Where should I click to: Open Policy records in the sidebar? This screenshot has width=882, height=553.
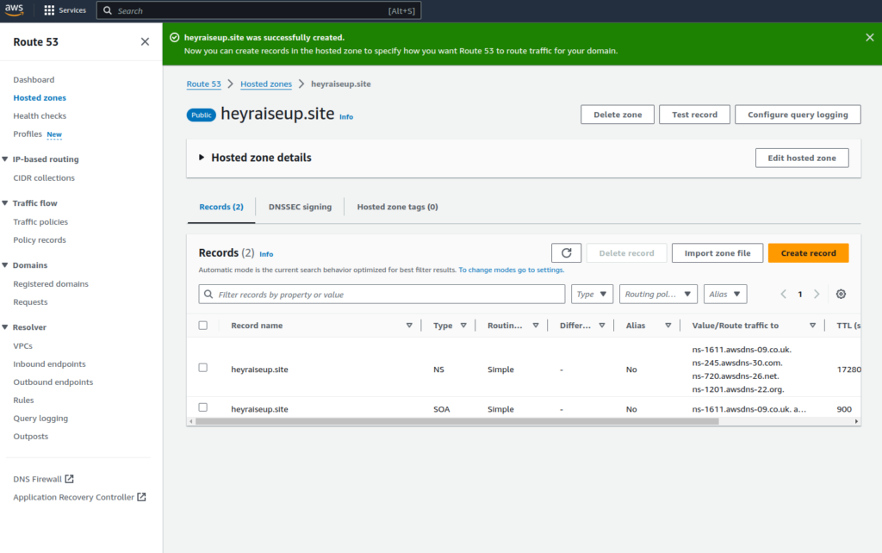tap(40, 239)
